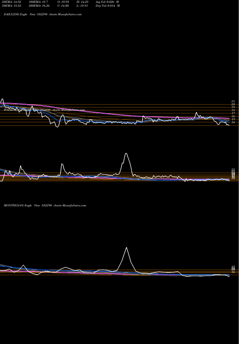239x344 pixels.
Task: Click the DAILY(250) chart title
Action: tap(43, 14)
